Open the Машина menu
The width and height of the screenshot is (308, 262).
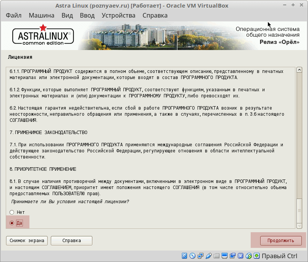41,15
